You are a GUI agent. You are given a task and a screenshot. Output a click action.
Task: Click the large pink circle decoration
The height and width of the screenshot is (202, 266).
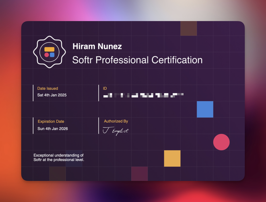[x=222, y=142]
